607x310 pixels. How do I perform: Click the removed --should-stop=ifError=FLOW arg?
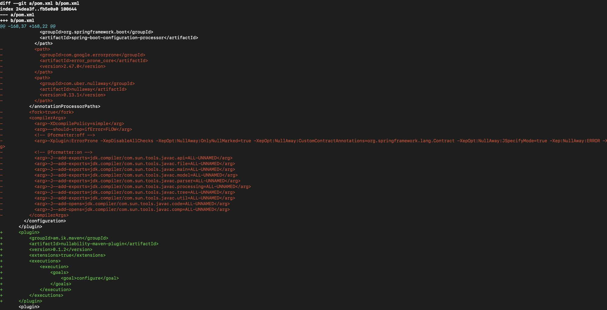click(83, 129)
